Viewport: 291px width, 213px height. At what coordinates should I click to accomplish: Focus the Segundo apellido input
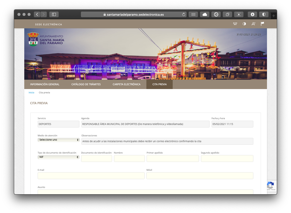pyautogui.click(x=227, y=159)
